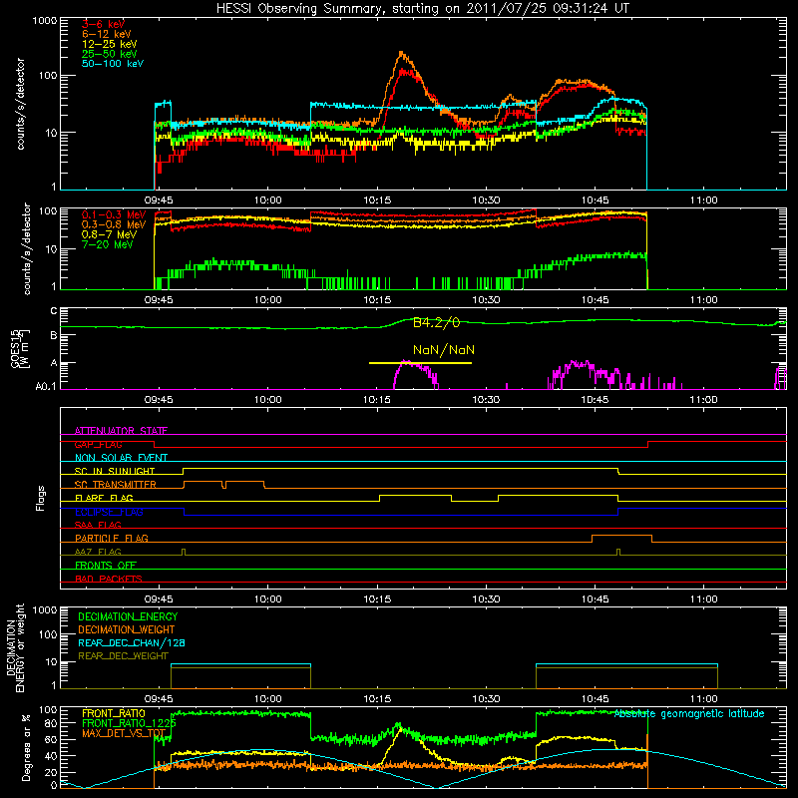Click the HESSI Observing Summary title text
Screen dimensions: 798x798
click(423, 9)
